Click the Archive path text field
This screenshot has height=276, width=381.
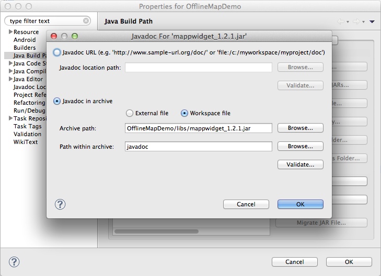click(199, 128)
